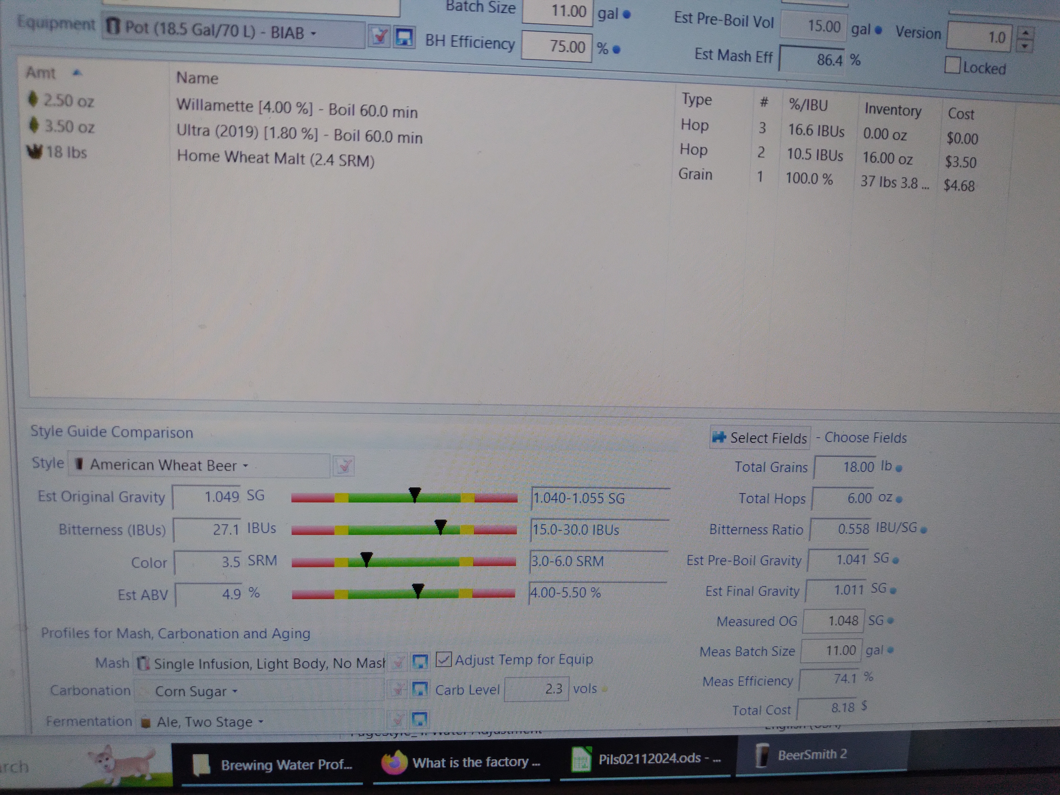The width and height of the screenshot is (1060, 795).
Task: Click the $4.68 cost cell
Action: [959, 185]
